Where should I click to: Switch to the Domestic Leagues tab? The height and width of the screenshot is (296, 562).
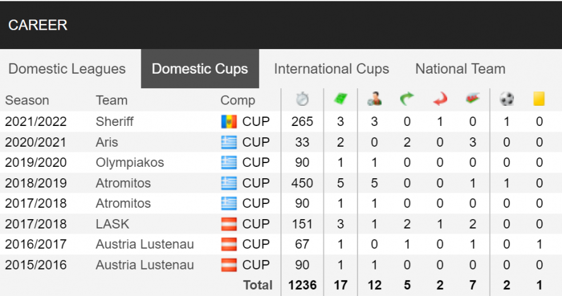pos(67,69)
